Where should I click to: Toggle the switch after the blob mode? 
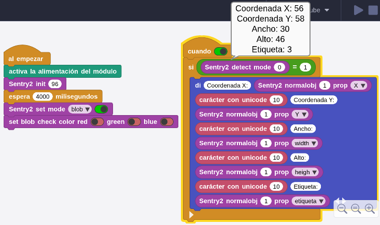coord(101,109)
